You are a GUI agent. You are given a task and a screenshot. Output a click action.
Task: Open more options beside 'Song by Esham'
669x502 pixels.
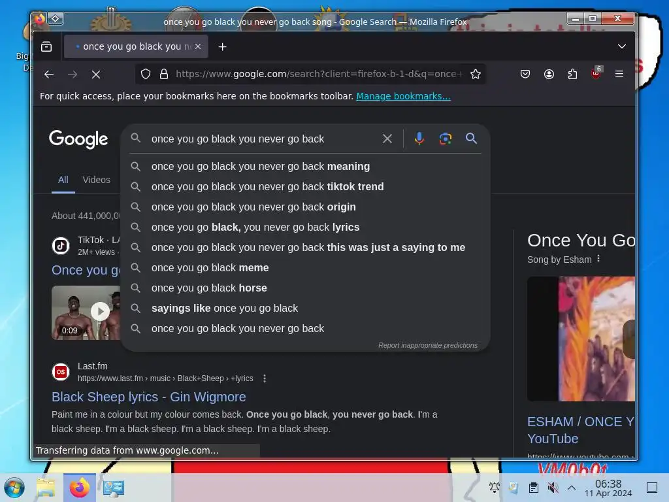pyautogui.click(x=598, y=259)
